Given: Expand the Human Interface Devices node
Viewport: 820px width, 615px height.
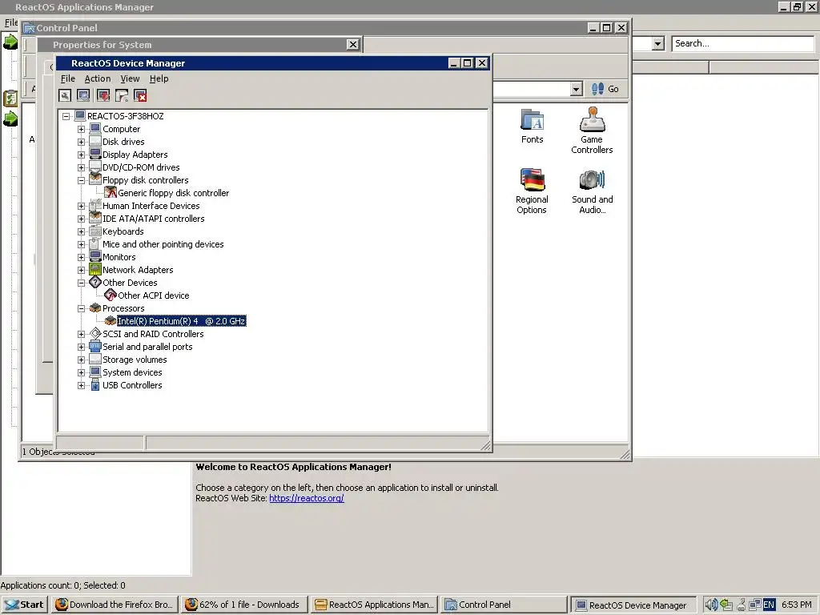Looking at the screenshot, I should (81, 206).
